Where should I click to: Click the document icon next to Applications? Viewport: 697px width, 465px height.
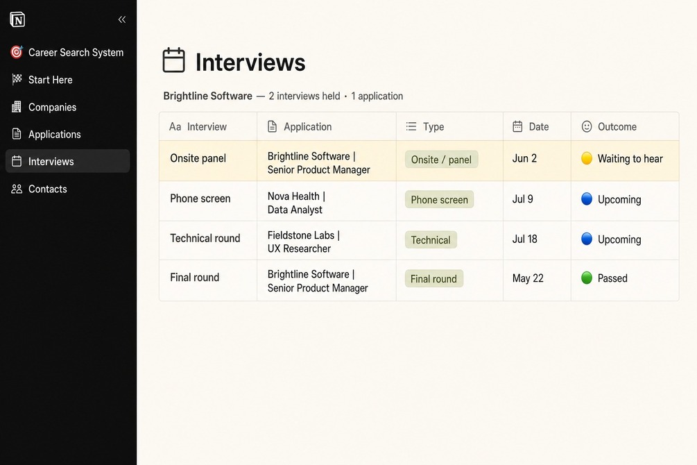click(17, 134)
